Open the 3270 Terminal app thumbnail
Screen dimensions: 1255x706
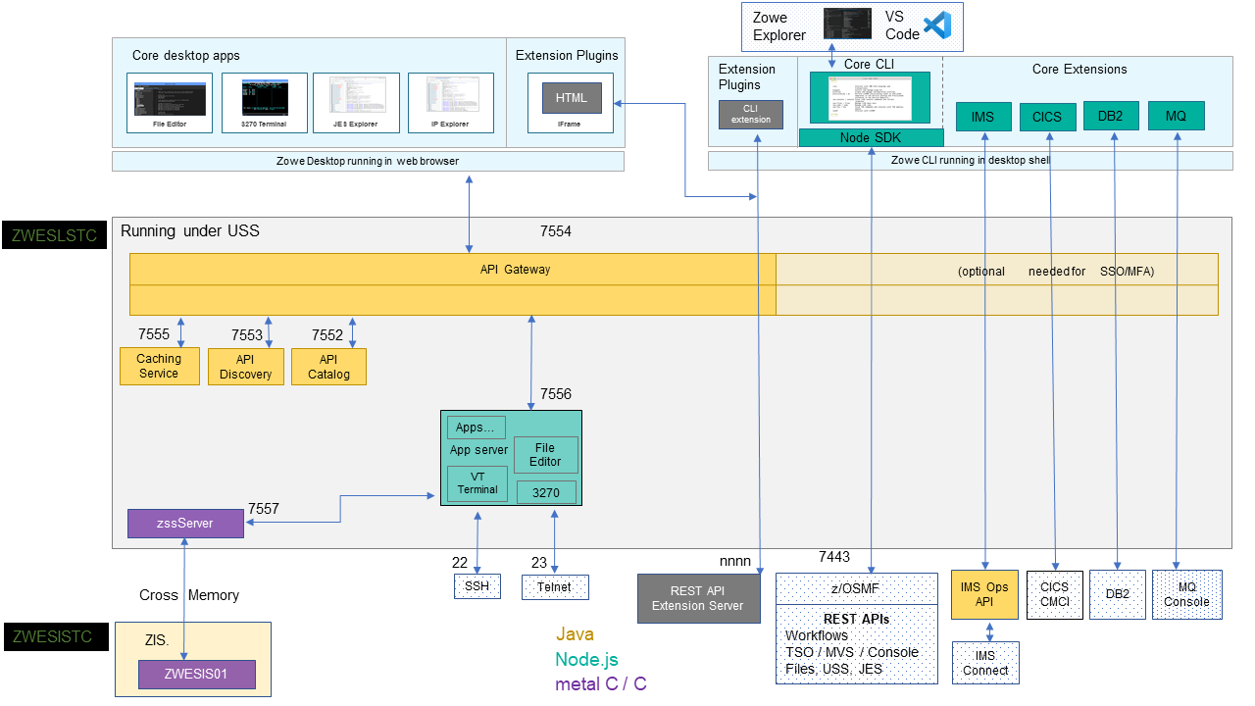point(265,103)
